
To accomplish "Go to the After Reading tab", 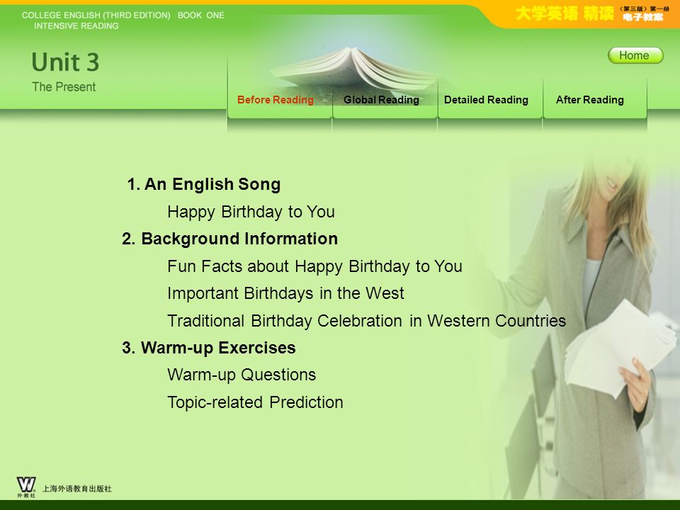I will click(x=590, y=100).
